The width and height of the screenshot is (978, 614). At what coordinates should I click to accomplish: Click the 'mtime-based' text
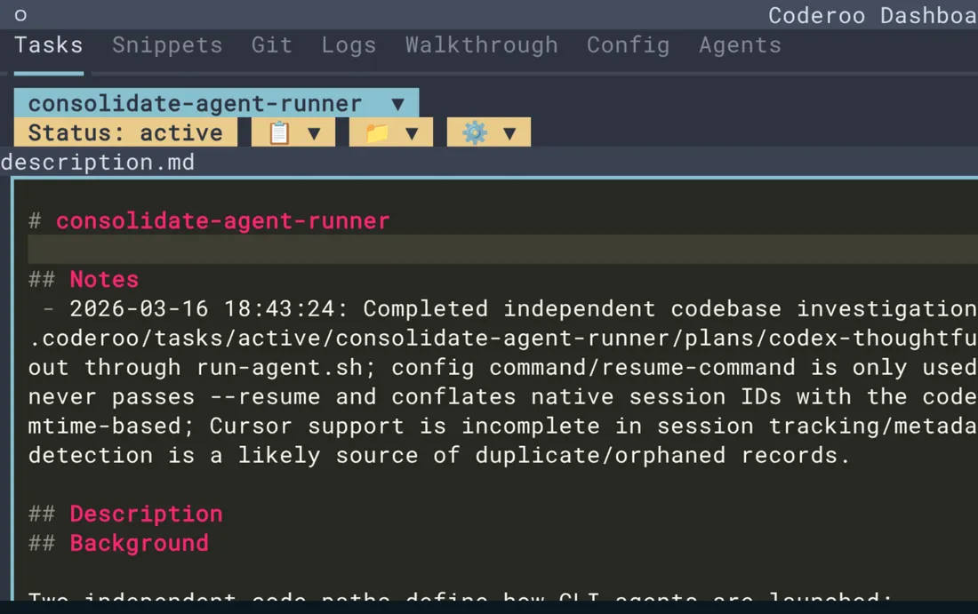[x=104, y=426]
